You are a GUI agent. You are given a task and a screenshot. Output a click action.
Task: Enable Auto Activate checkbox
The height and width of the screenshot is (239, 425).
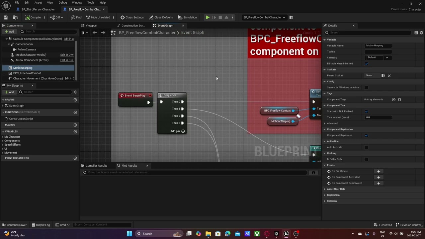point(366,147)
